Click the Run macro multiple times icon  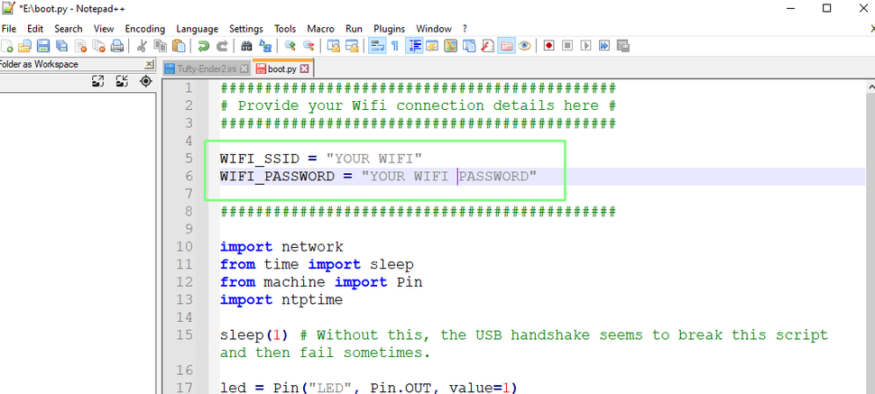point(604,46)
